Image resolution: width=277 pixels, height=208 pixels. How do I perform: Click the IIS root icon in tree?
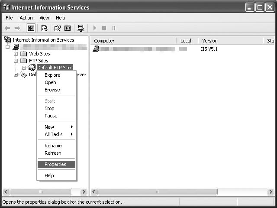[7, 40]
